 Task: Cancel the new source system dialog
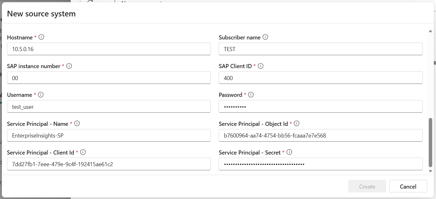(x=408, y=186)
